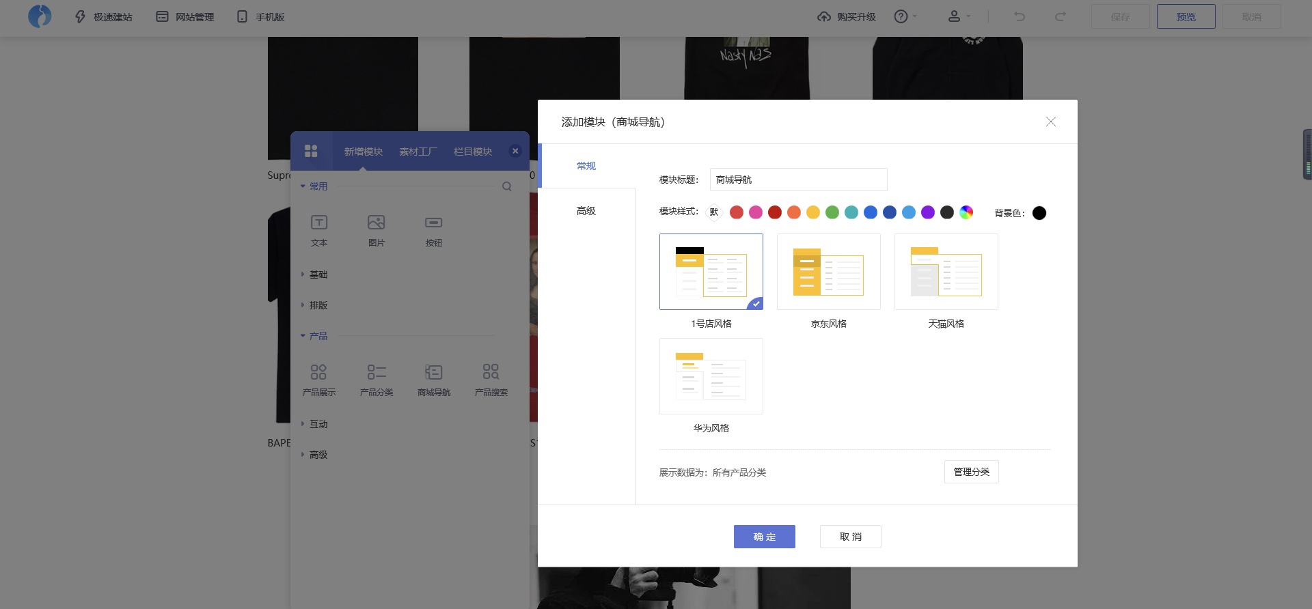Pick the black 背景色 swatch
Viewport: 1312px width, 609px height.
click(x=1039, y=213)
